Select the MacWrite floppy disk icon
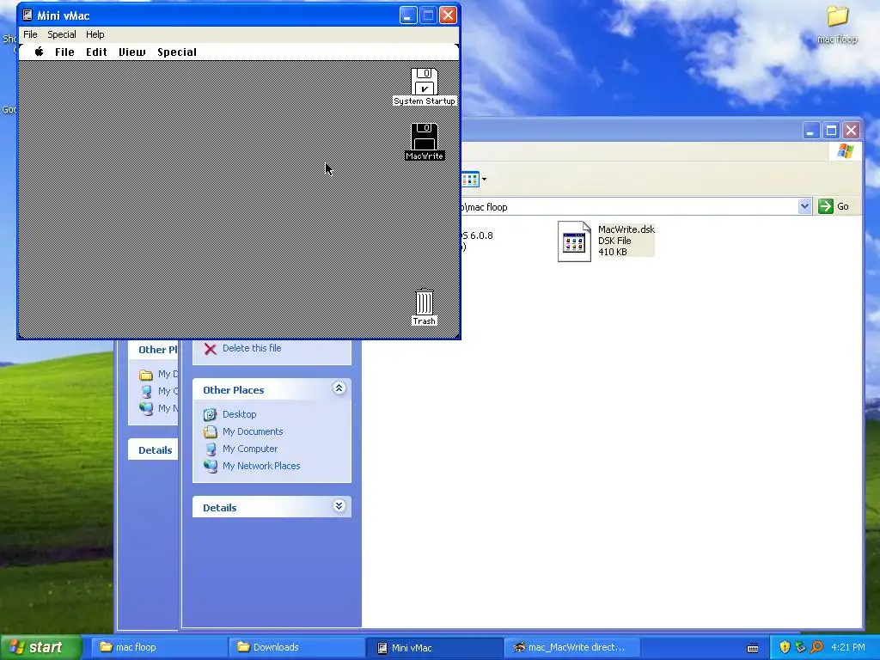 click(425, 137)
